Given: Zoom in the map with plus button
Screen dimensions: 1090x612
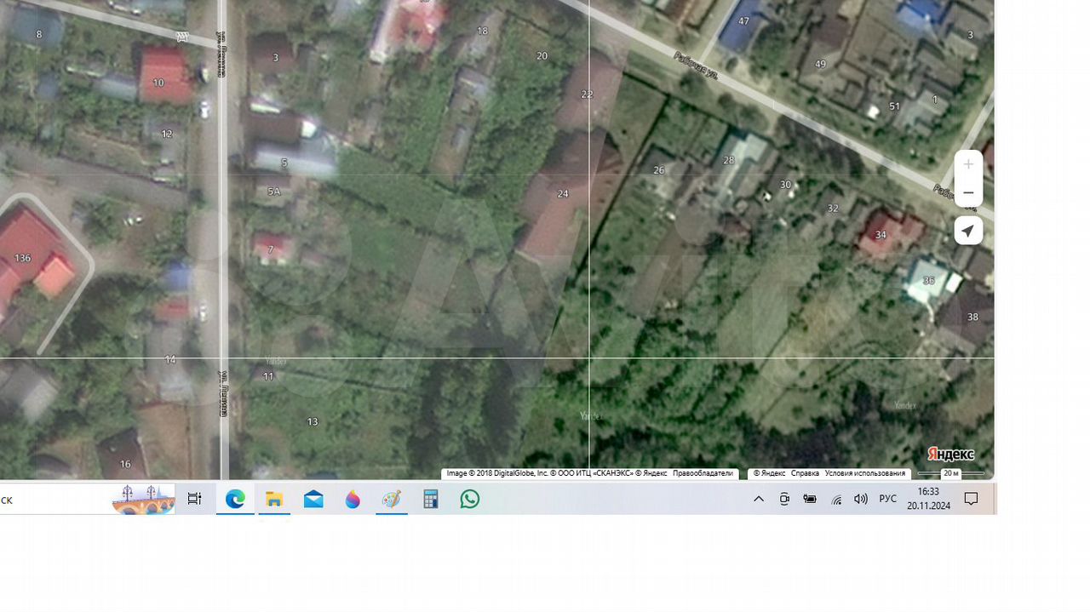Looking at the screenshot, I should pos(968,164).
